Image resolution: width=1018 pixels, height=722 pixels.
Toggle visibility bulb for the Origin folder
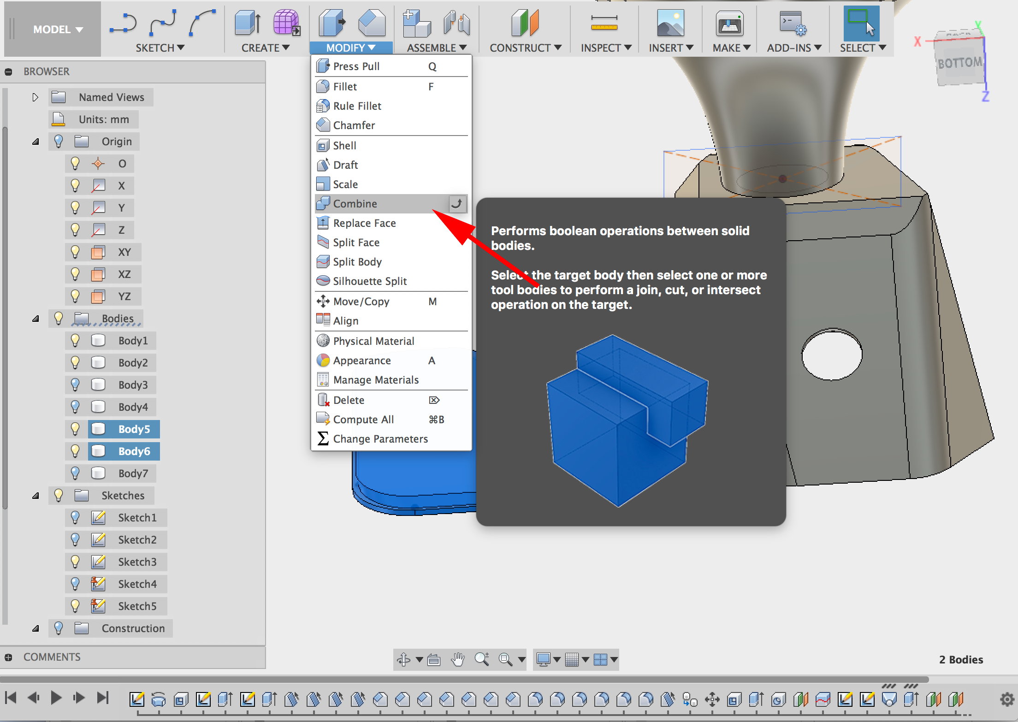59,142
